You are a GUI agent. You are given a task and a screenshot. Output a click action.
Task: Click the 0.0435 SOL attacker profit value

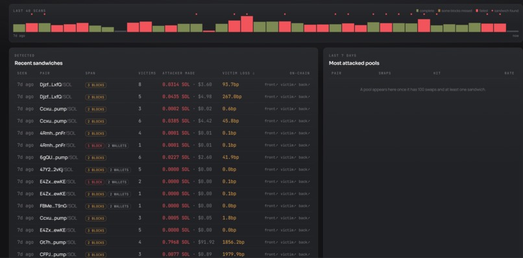coord(176,97)
